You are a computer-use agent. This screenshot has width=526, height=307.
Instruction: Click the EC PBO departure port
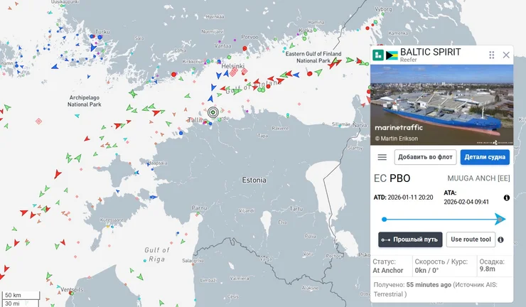pos(392,178)
